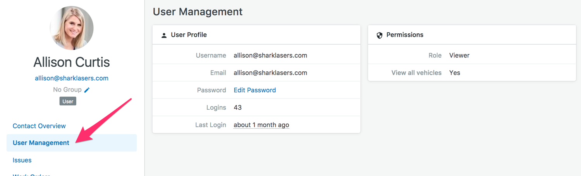581x176 pixels.
Task: Click the "about 1 month ago" timestamp
Action: (261, 125)
